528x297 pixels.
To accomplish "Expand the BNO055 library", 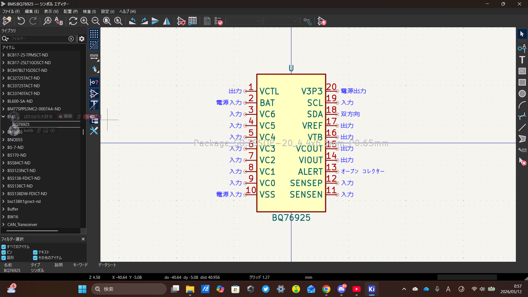I will [x=4, y=139].
